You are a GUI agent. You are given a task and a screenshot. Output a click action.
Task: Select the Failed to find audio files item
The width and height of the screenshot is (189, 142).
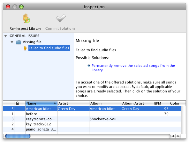[x=49, y=48]
